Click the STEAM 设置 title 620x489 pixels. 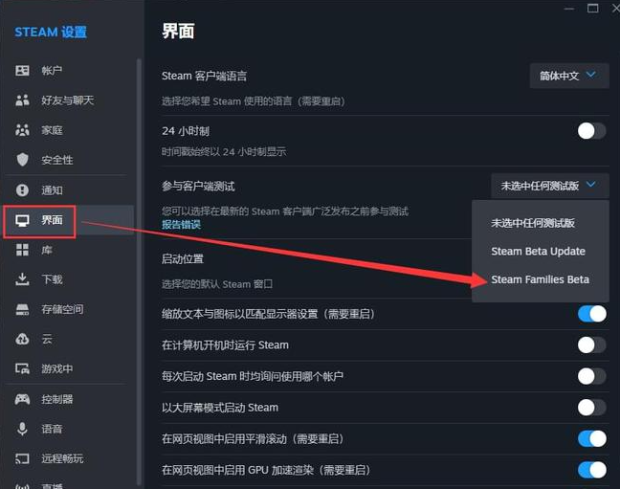51,32
